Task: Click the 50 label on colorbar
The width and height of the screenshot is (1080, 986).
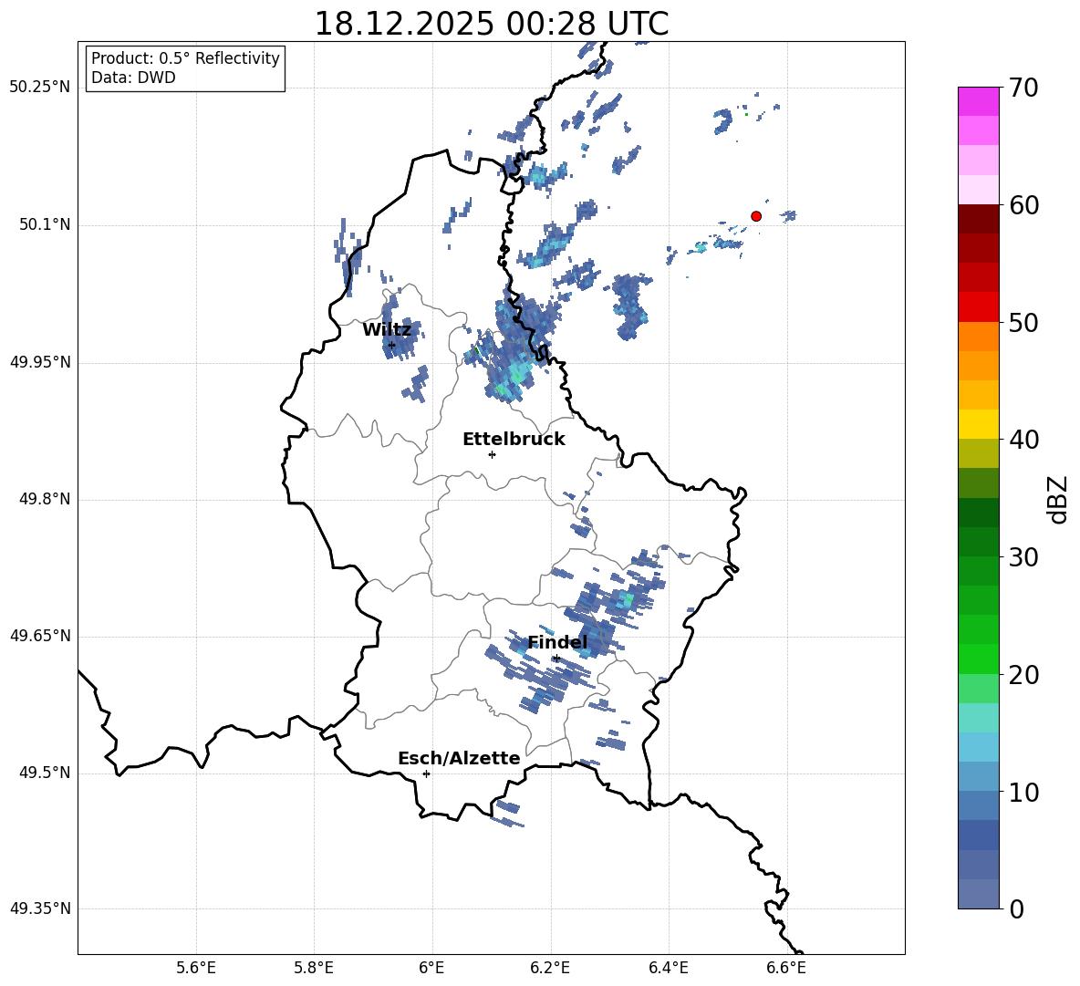Action: pyautogui.click(x=1023, y=322)
